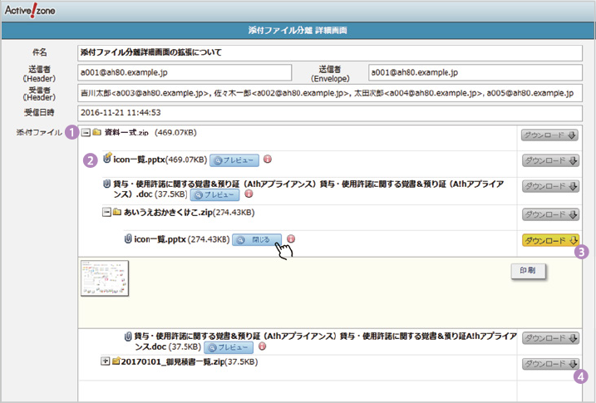Click the folder icon of 20170101_御見積書一覧.zip
Image resolution: width=596 pixels, height=403 pixels.
pos(116,362)
